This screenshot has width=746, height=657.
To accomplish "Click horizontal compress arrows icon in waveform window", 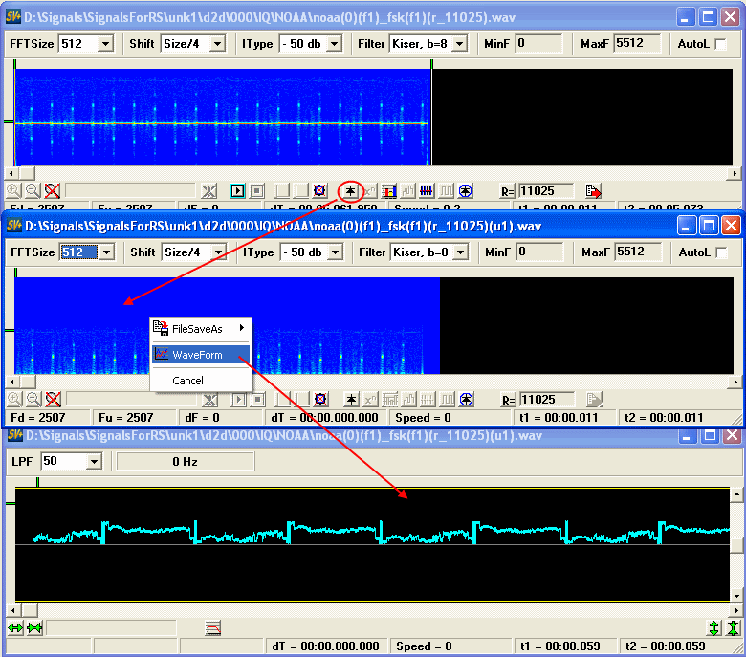I will click(34, 627).
